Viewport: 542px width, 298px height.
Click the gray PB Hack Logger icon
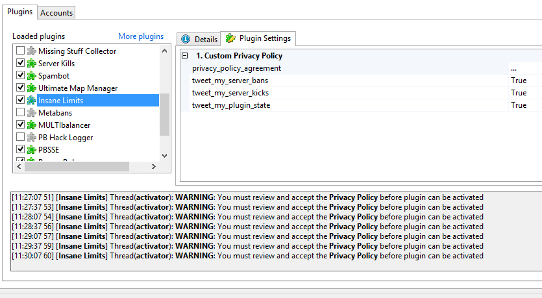31,137
